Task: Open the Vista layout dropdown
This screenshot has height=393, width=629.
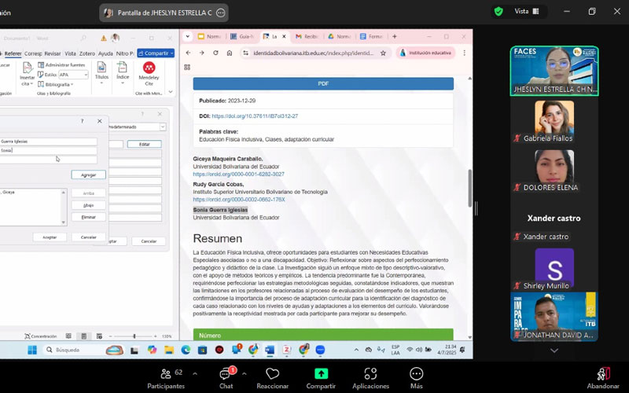Action: point(527,11)
